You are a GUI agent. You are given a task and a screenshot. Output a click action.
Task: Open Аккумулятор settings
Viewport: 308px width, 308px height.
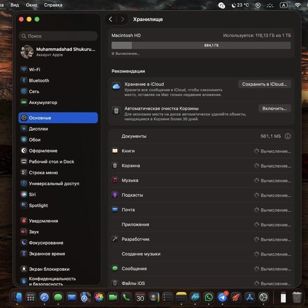pos(58,103)
